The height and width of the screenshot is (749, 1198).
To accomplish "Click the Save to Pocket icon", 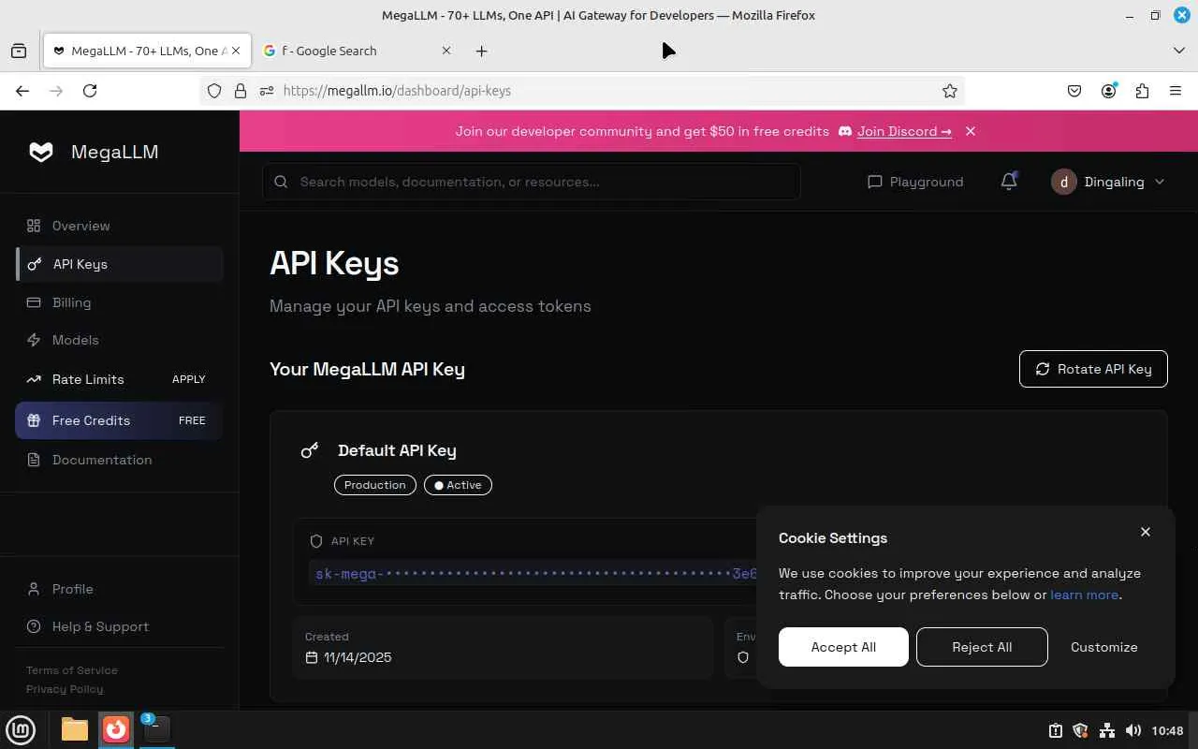I will tap(1074, 91).
